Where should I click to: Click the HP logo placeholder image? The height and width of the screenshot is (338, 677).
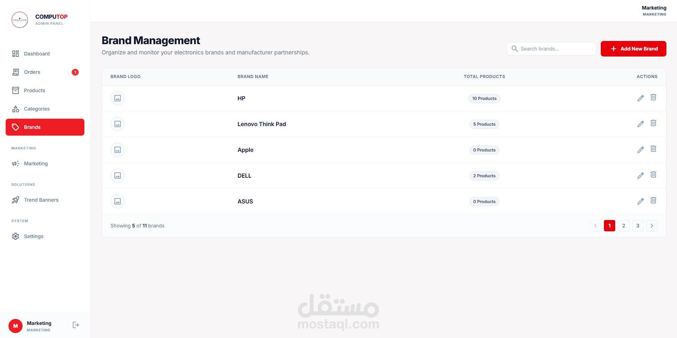pos(118,98)
